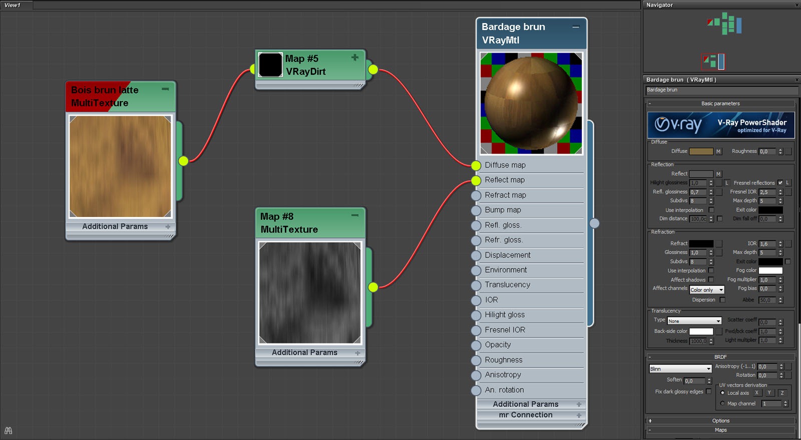Viewport: 801px width, 440px height.
Task: Open the Back-side color swatch
Action: tap(701, 331)
